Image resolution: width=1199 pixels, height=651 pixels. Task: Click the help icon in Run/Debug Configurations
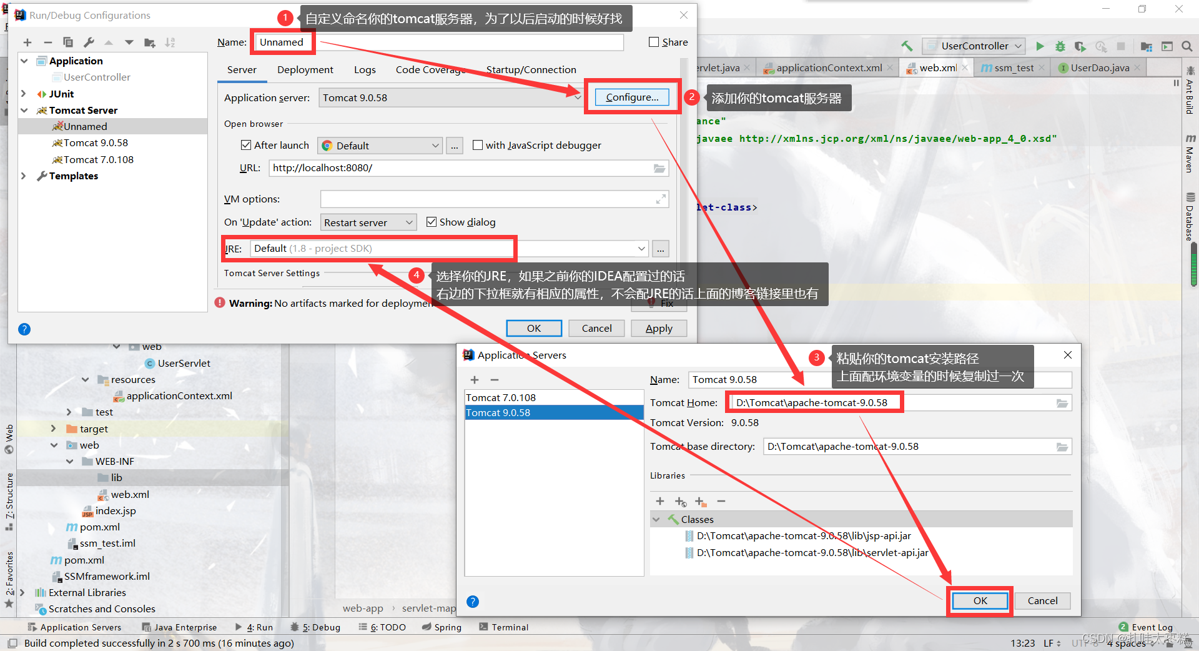[x=24, y=329]
